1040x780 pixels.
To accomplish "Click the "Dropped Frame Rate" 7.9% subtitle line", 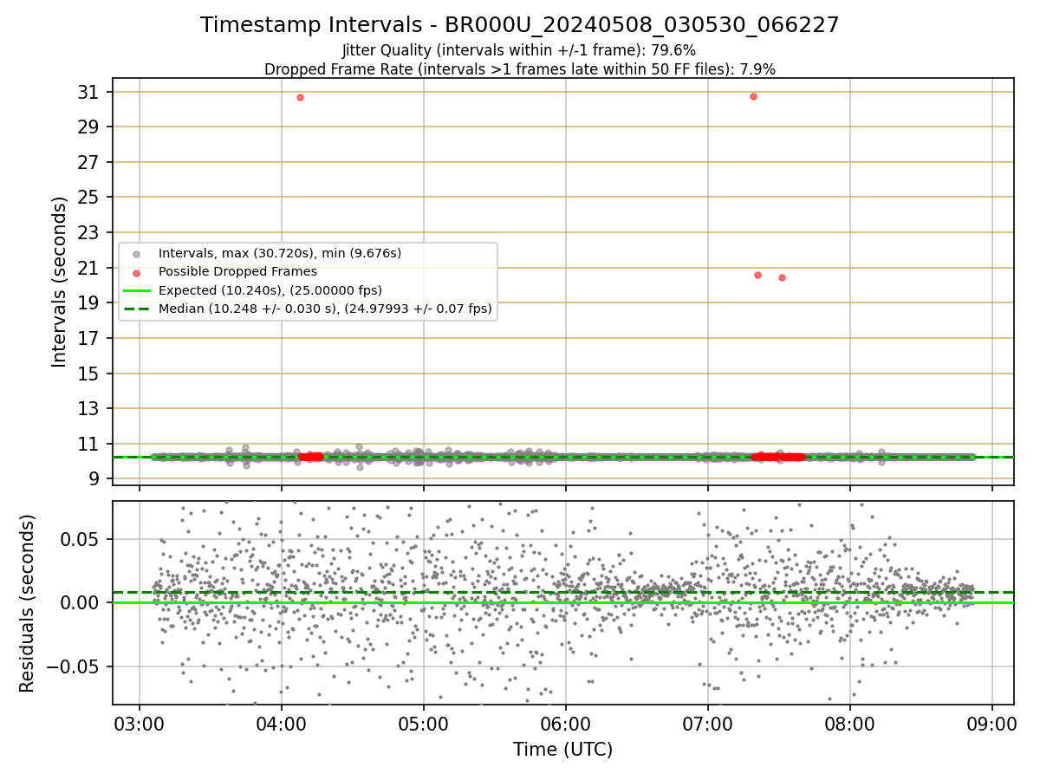I will point(519,69).
